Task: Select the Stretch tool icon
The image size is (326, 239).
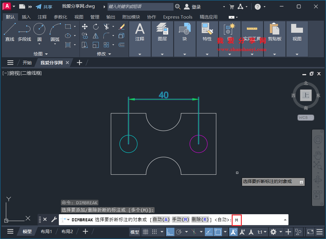Action: [x=85, y=45]
